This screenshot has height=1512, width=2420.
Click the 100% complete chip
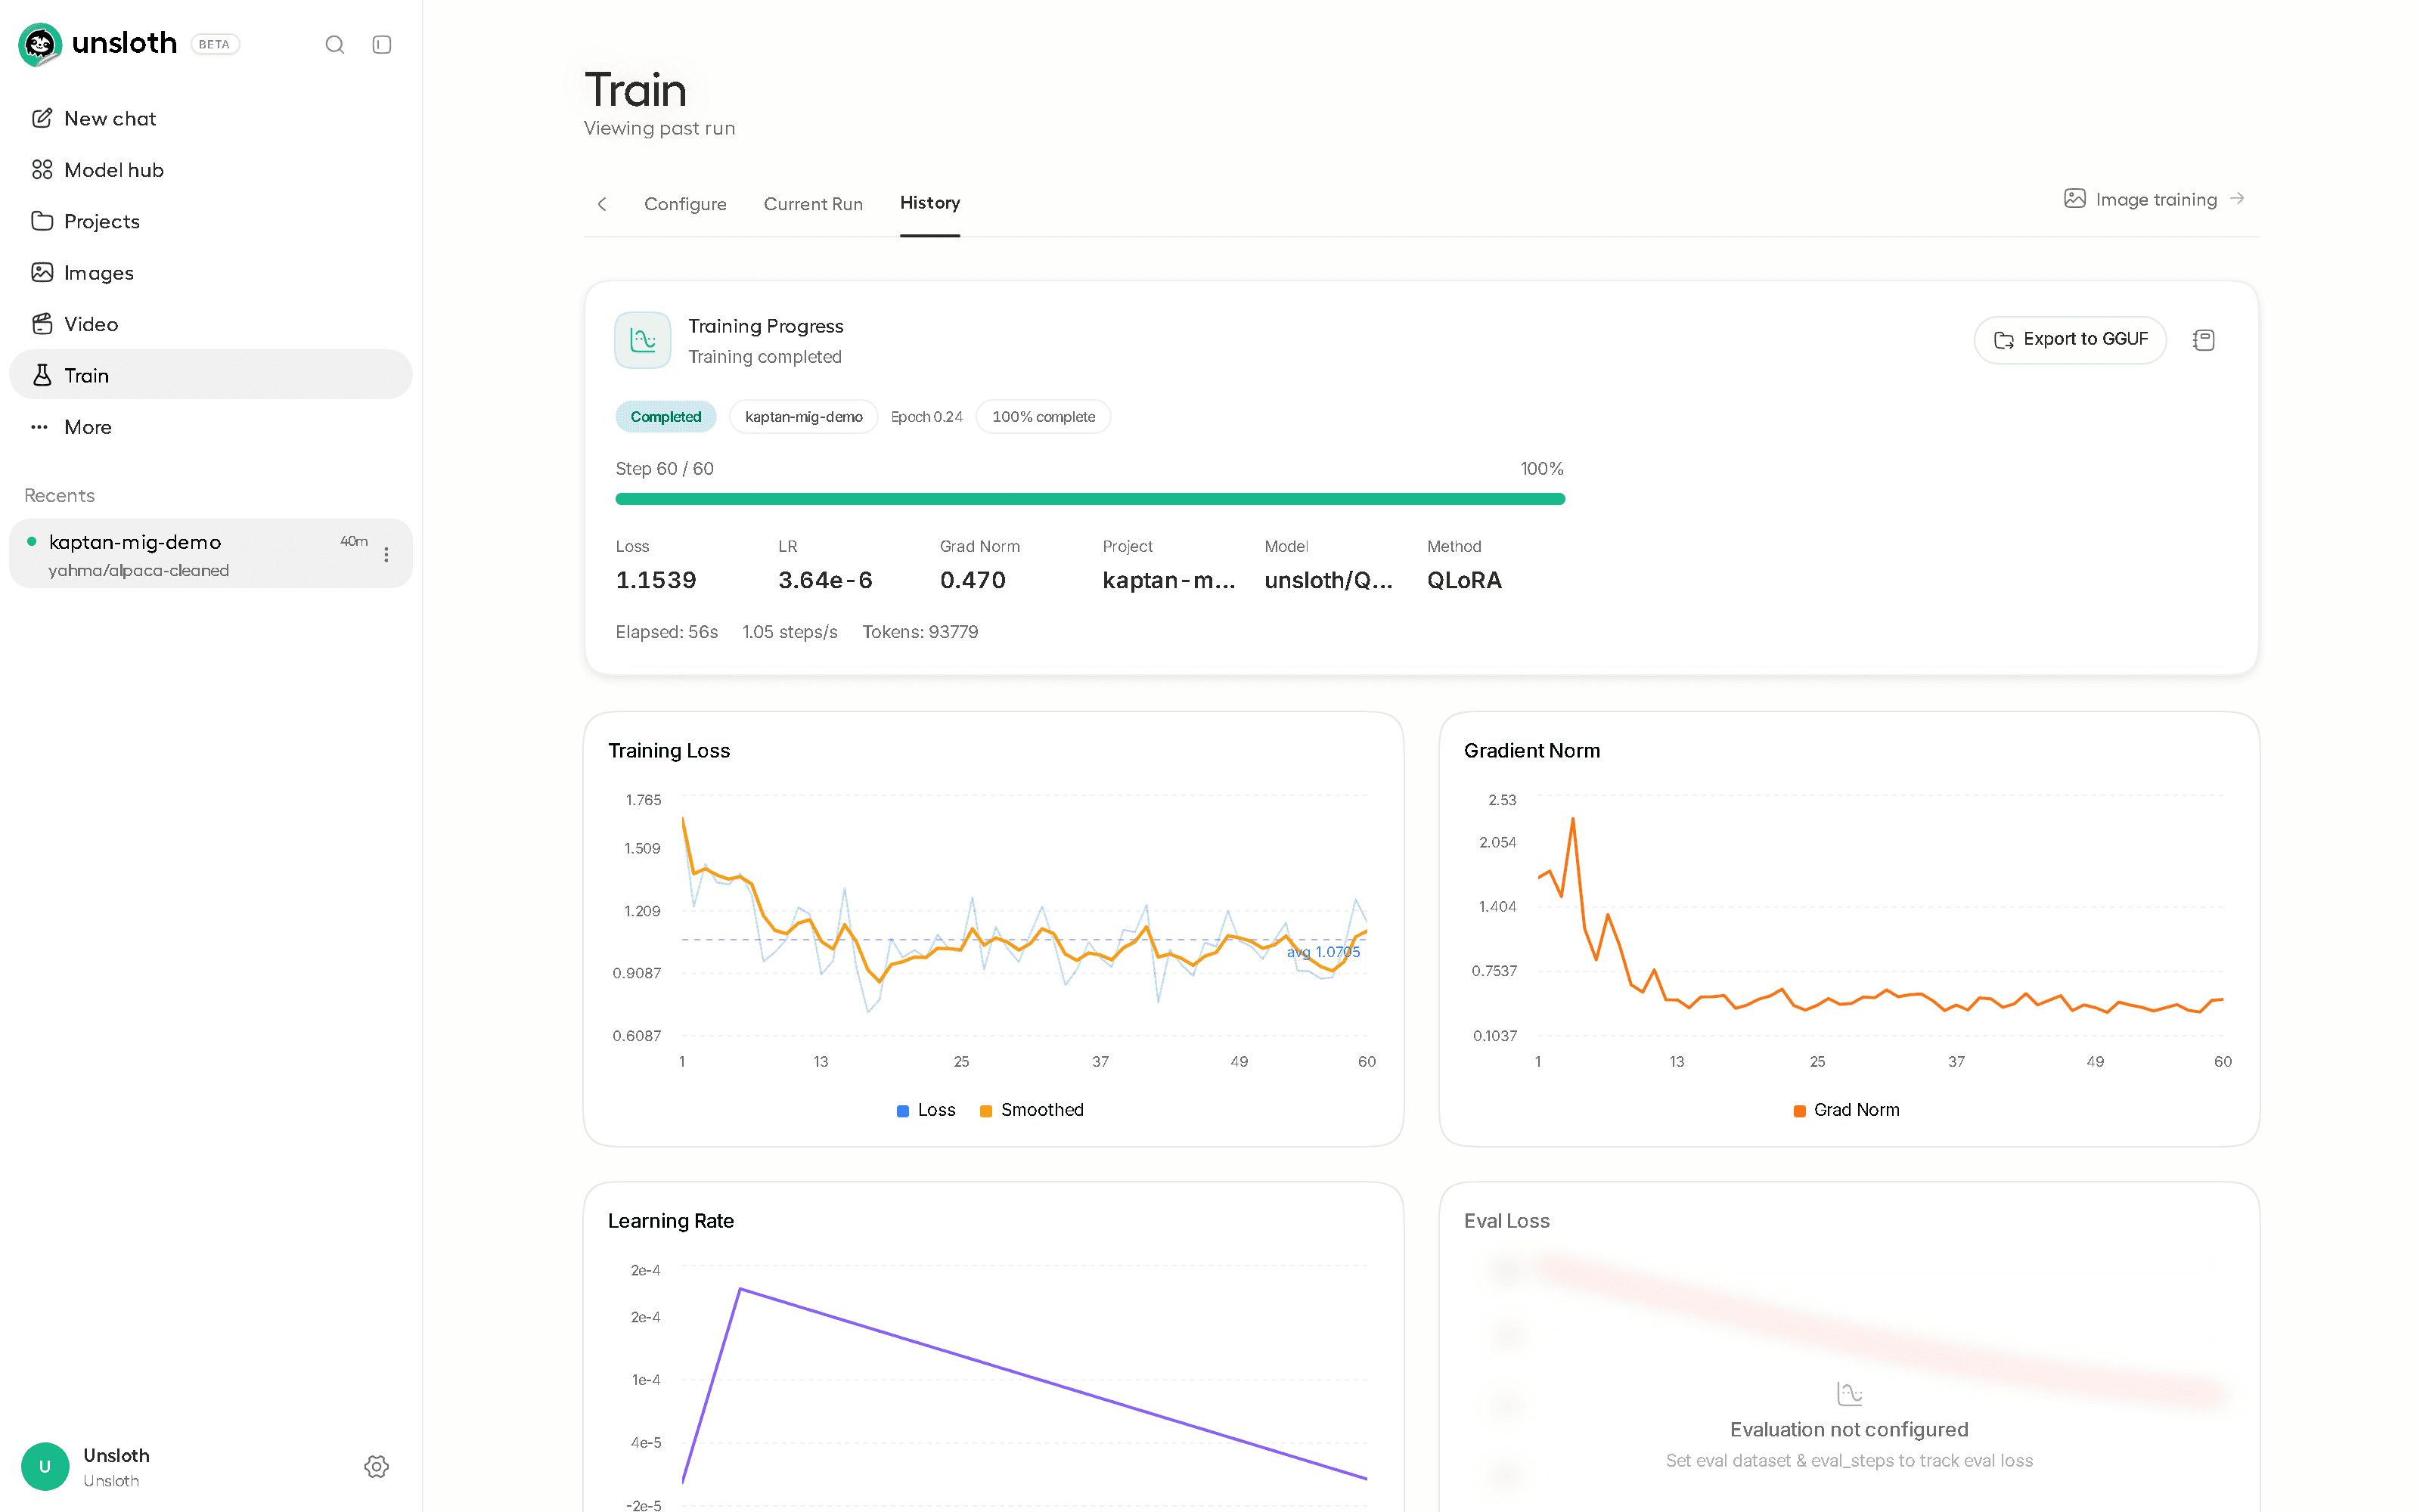[x=1043, y=417]
